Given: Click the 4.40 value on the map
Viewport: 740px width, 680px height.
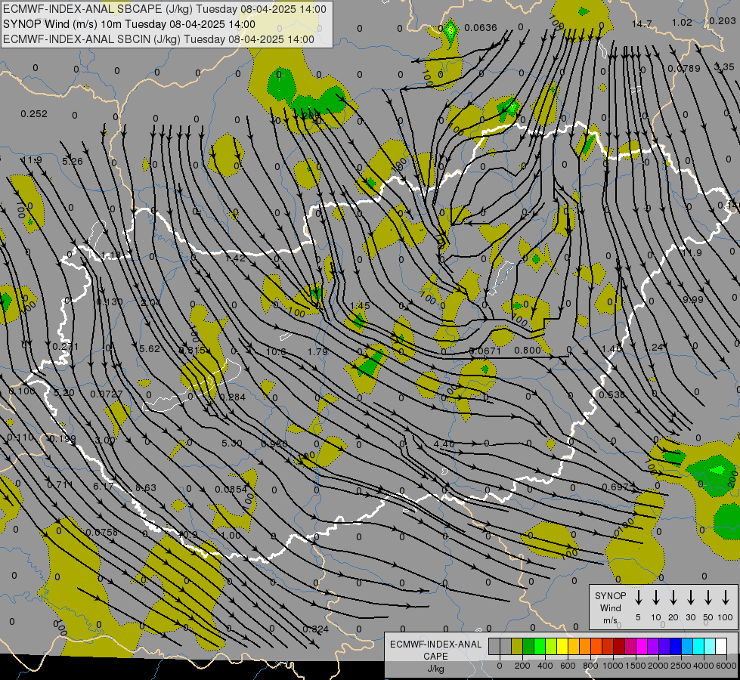Looking at the screenshot, I should (444, 444).
